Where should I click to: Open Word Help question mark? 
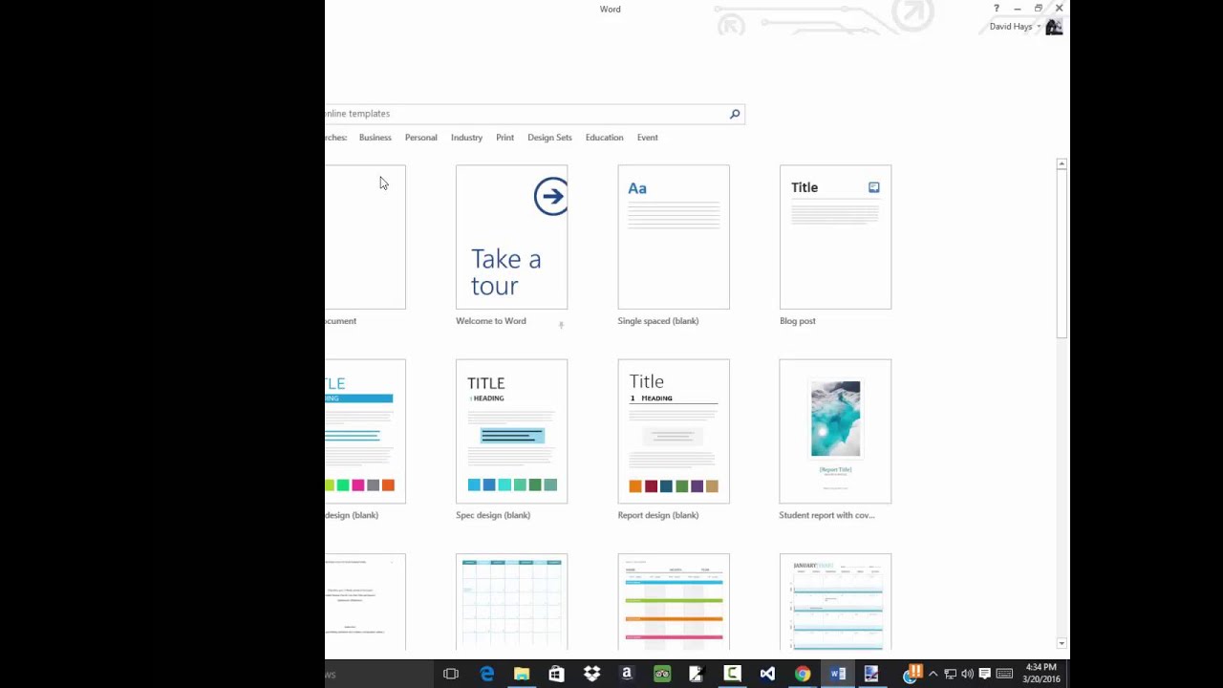pos(996,9)
